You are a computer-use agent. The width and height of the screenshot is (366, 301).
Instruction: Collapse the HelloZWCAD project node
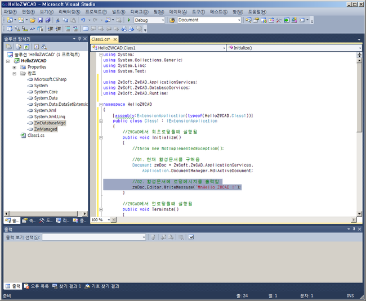8,61
